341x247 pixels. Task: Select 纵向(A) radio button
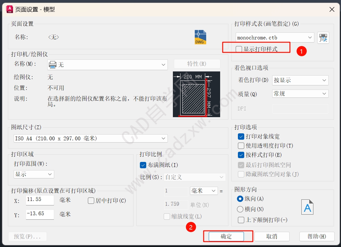[x=240, y=199]
